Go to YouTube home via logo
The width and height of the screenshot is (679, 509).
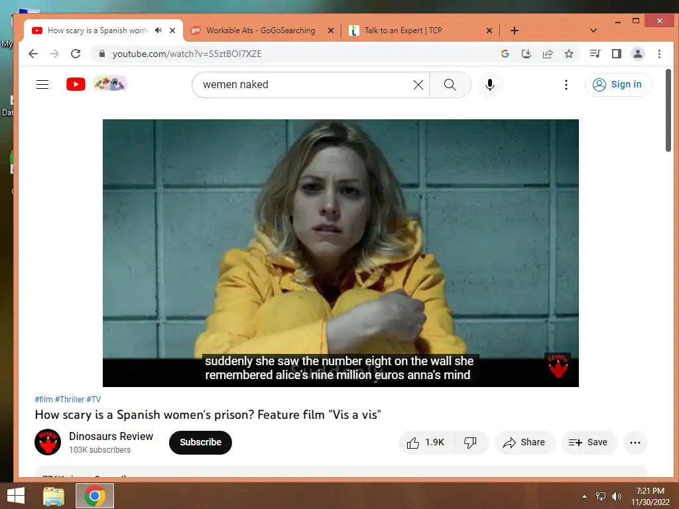[x=76, y=84]
